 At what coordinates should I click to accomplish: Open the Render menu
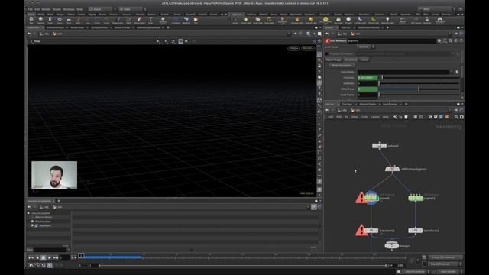click(x=46, y=9)
